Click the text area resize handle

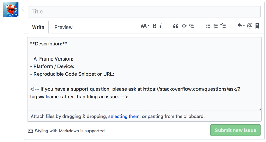(259, 109)
